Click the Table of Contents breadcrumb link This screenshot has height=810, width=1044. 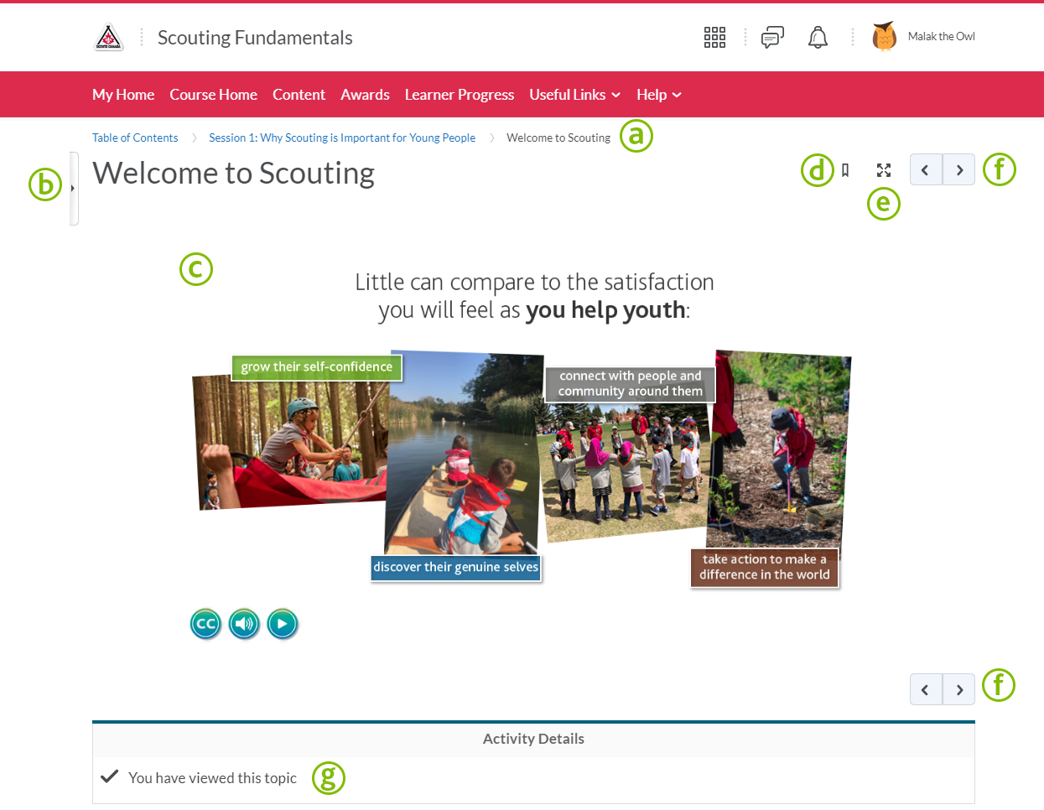[x=135, y=138]
